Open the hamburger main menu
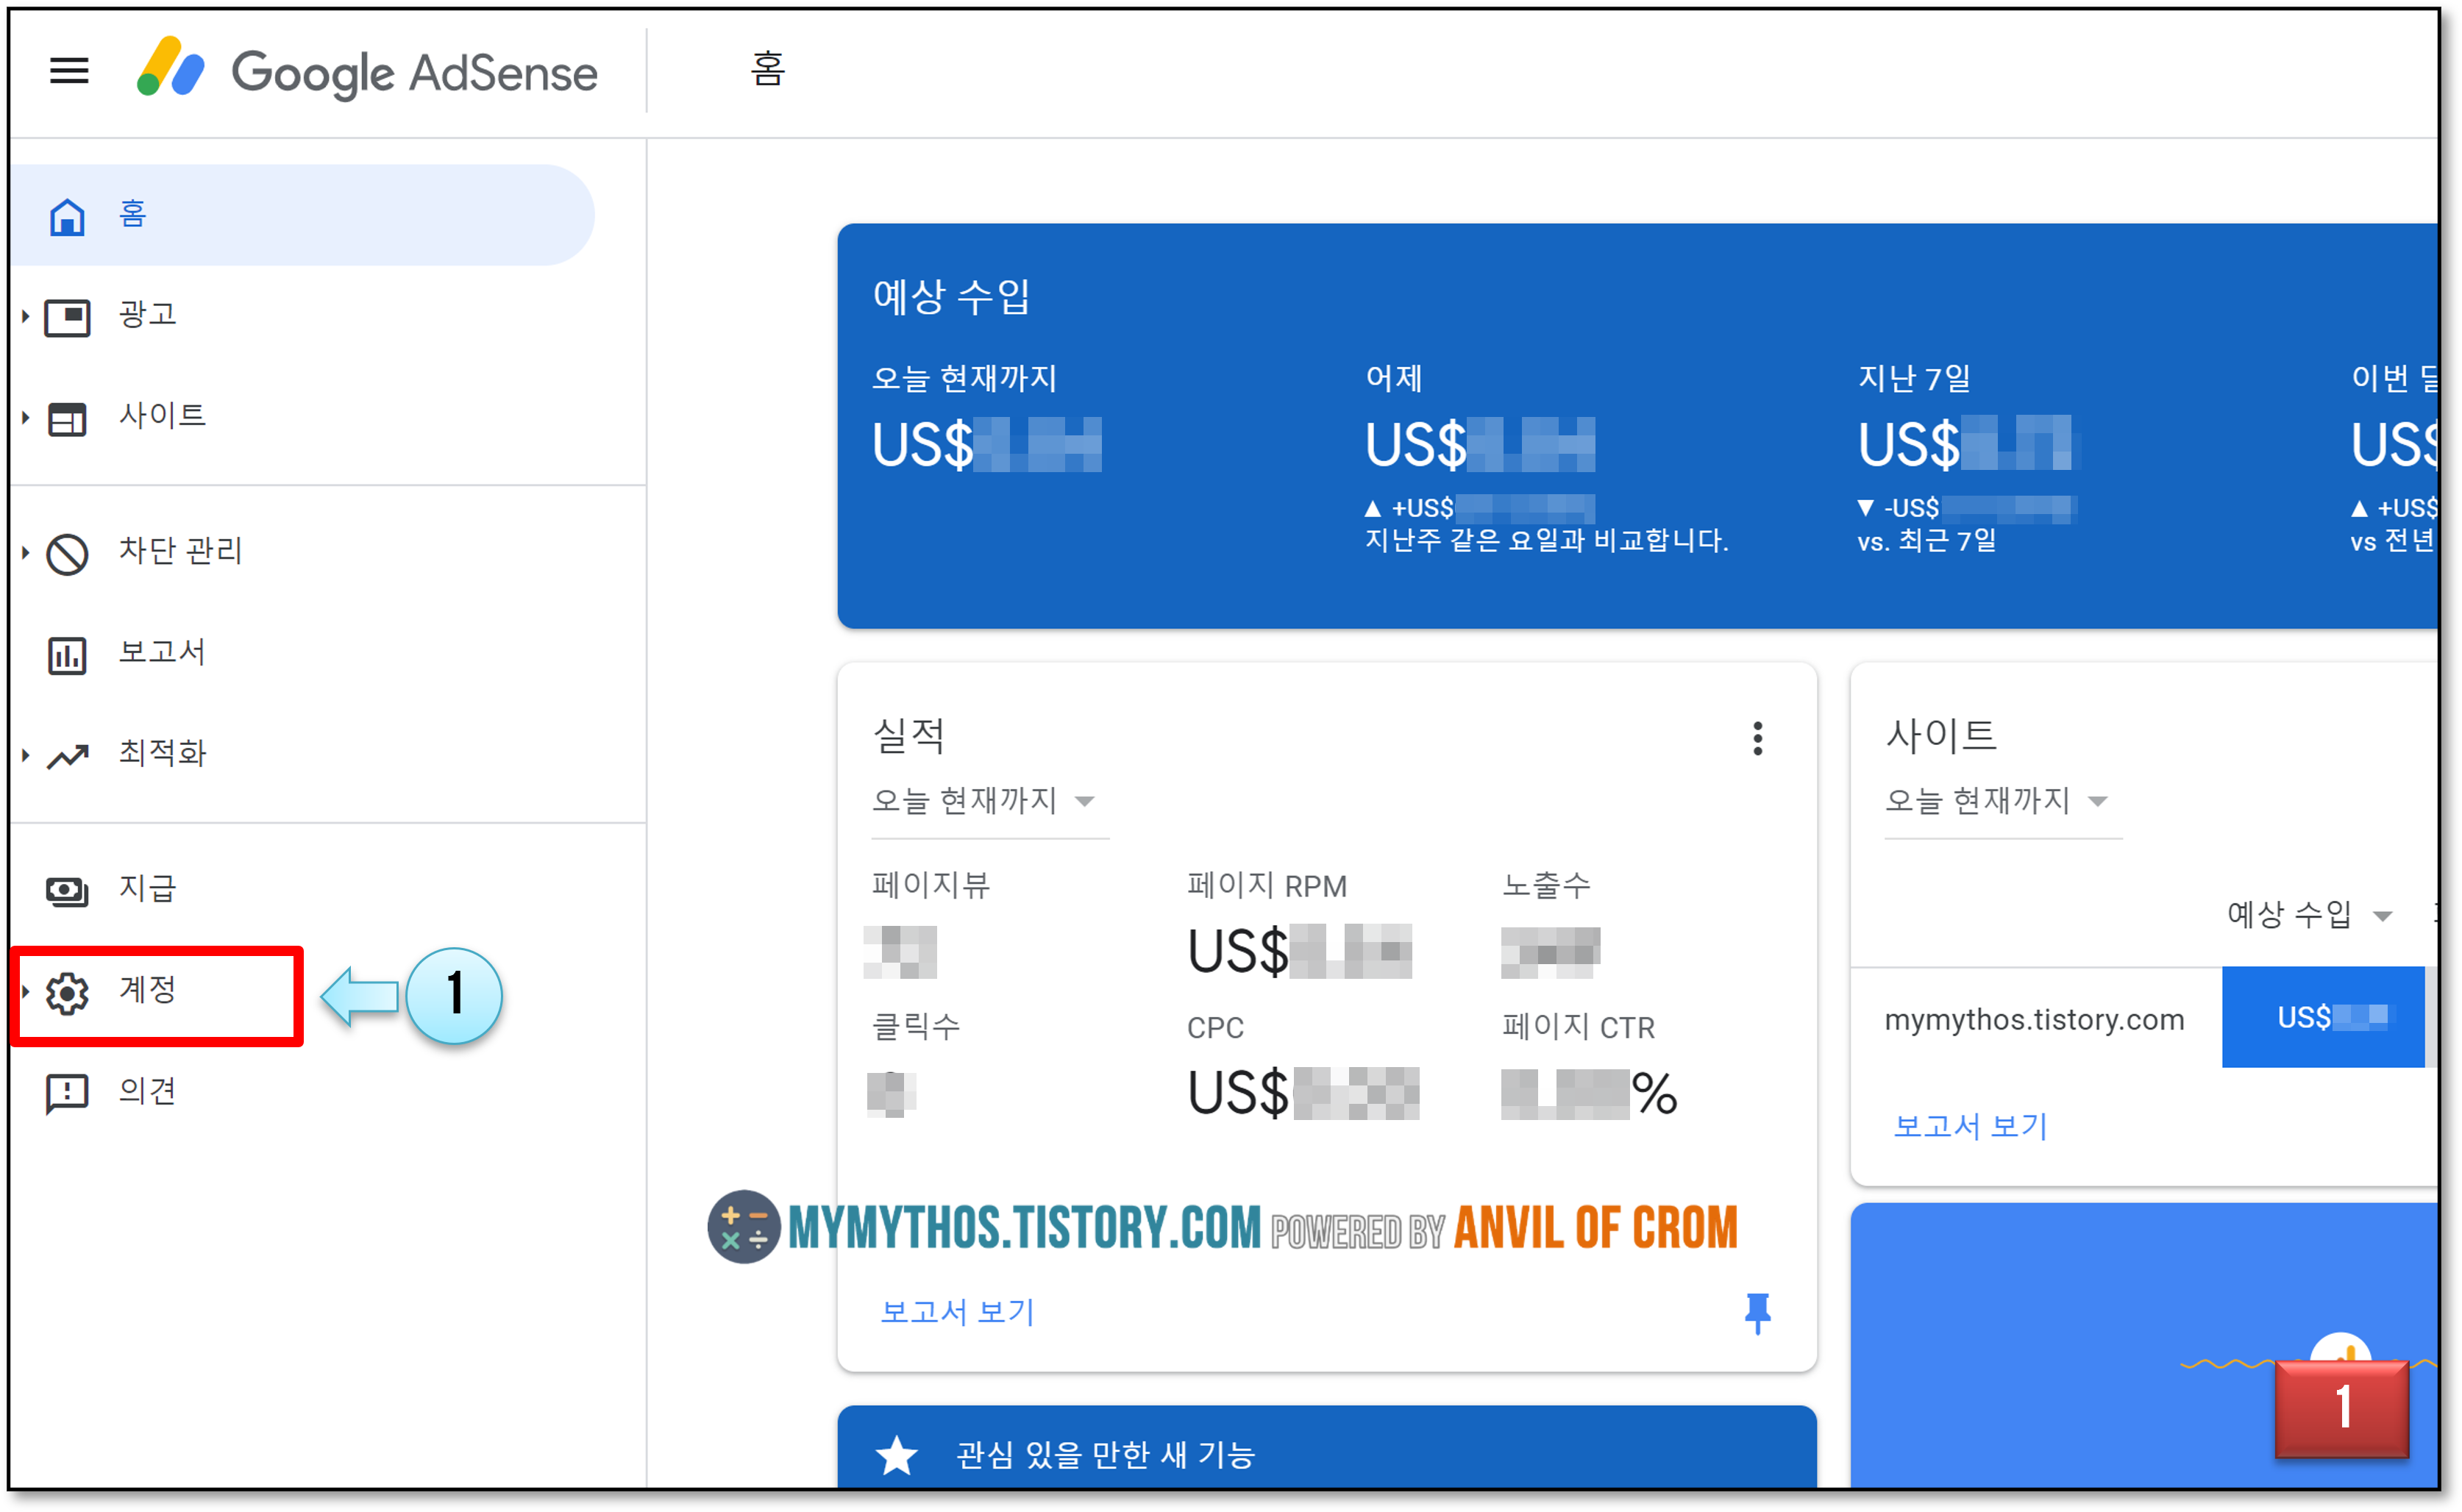2462x1512 pixels. point(69,71)
